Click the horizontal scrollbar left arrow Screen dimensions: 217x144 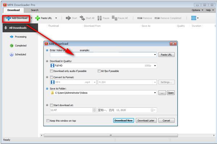point(42,135)
